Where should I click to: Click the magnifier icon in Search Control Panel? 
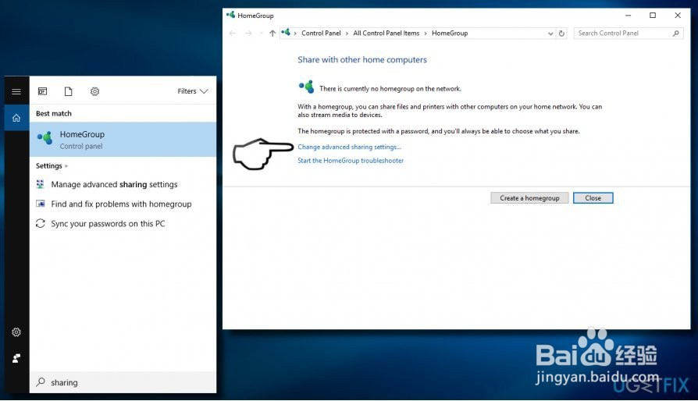(x=675, y=34)
